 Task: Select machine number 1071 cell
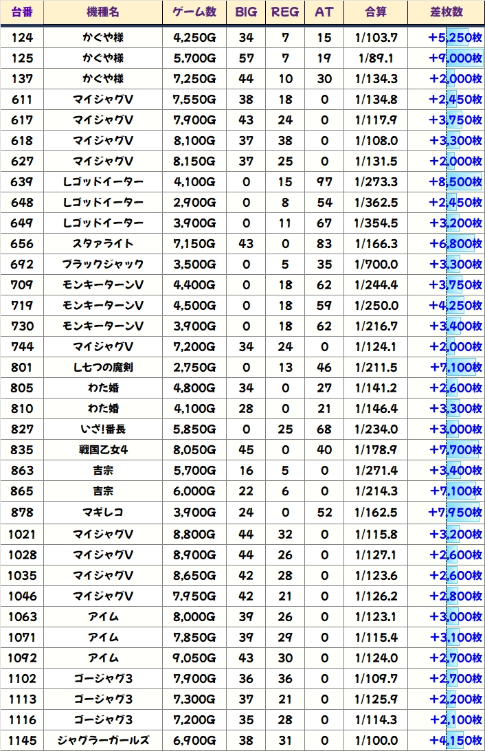click(22, 637)
